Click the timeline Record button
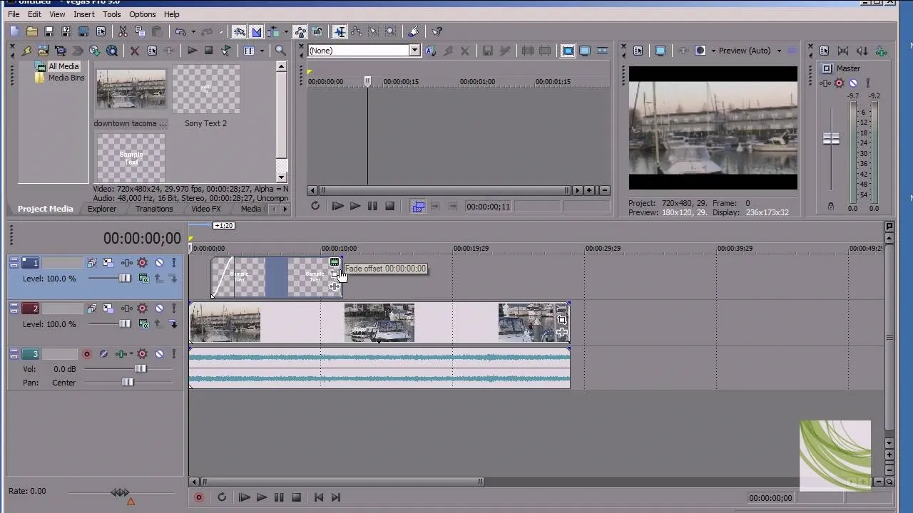The width and height of the screenshot is (913, 513). [199, 497]
